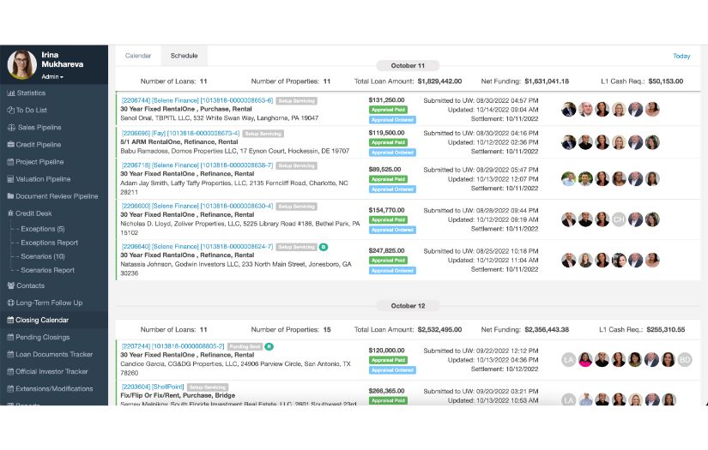
Task: Open Scenarios (10) under Credit Desk
Action: coord(43,256)
